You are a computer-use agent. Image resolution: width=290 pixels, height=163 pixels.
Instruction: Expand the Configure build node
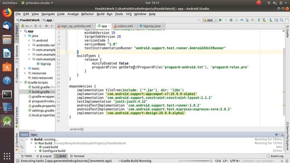[35, 151]
